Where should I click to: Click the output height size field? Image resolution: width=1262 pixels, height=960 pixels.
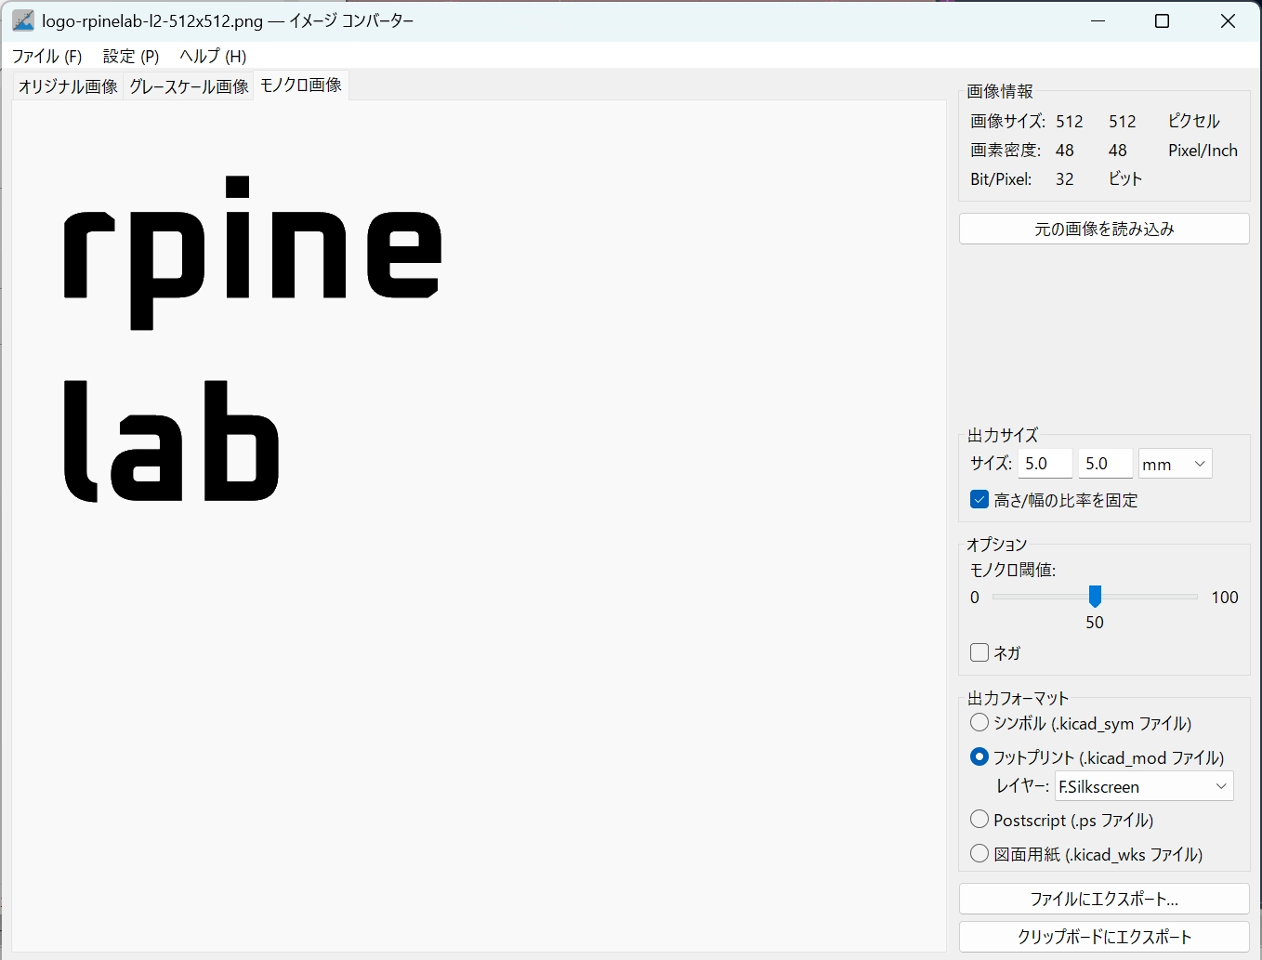point(1106,464)
